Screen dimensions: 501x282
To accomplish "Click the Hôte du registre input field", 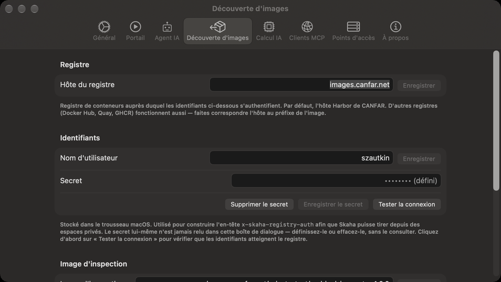I will (x=301, y=84).
